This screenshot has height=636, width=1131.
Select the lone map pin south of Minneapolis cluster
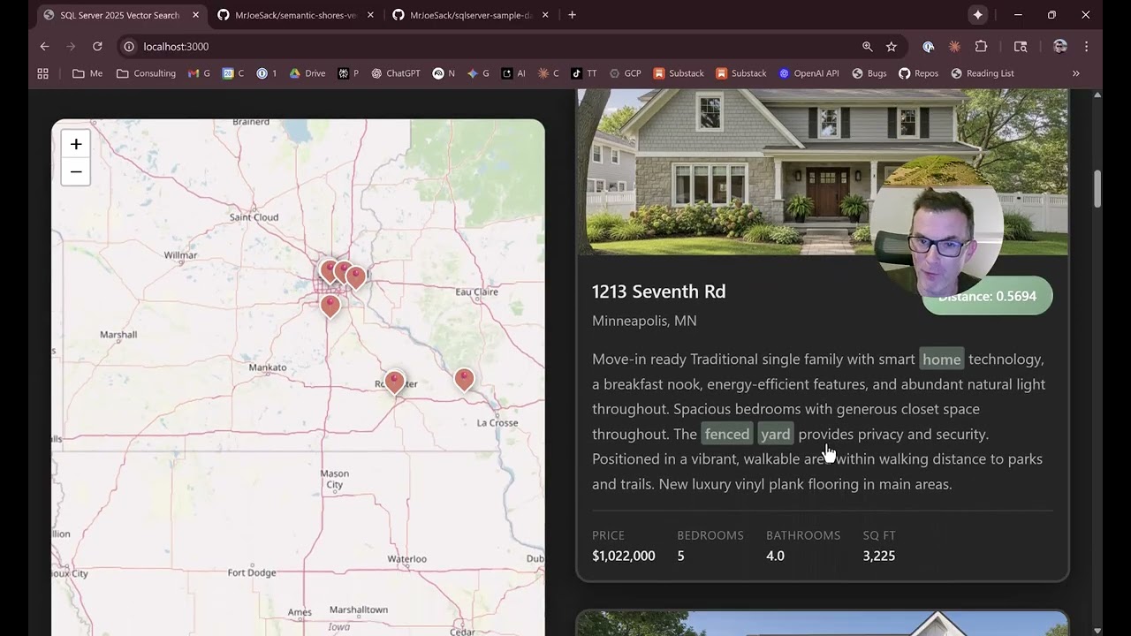tap(330, 307)
